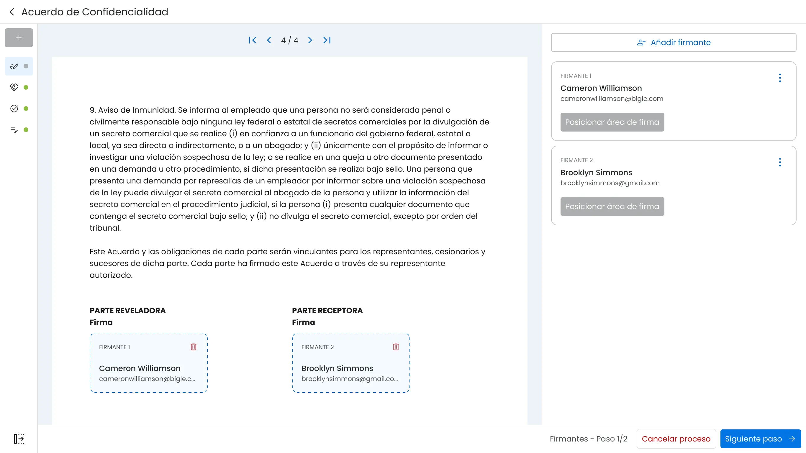The width and height of the screenshot is (806, 453).
Task: Click the PARTE REVELADORA heading
Action: click(128, 311)
